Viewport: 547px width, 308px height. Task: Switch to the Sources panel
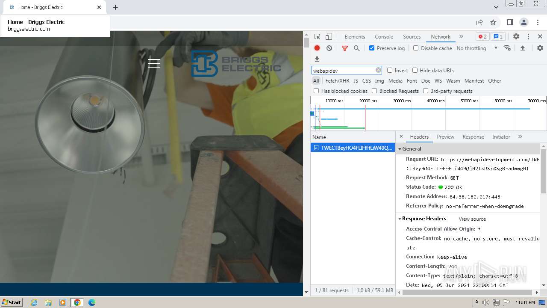click(412, 37)
